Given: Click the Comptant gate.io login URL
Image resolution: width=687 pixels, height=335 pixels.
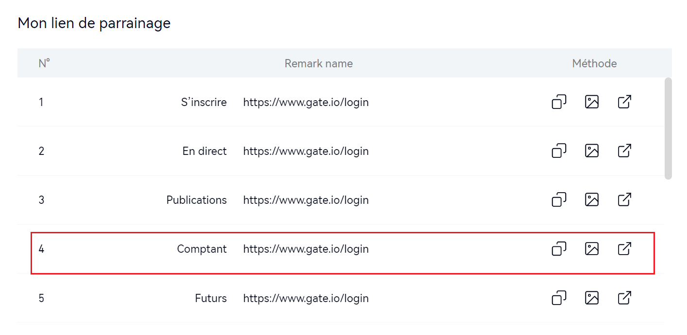Looking at the screenshot, I should pyautogui.click(x=306, y=249).
